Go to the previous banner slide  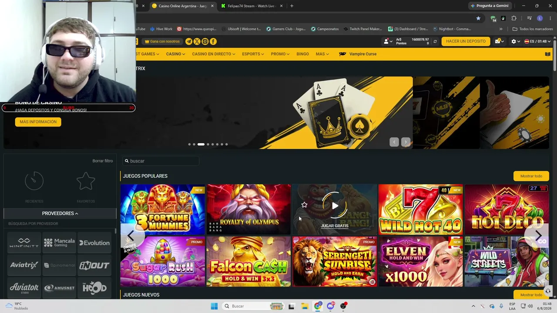(394, 142)
